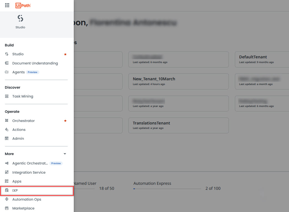Open the Task Mining service icon
Image resolution: width=289 pixels, height=212 pixels.
(x=7, y=96)
